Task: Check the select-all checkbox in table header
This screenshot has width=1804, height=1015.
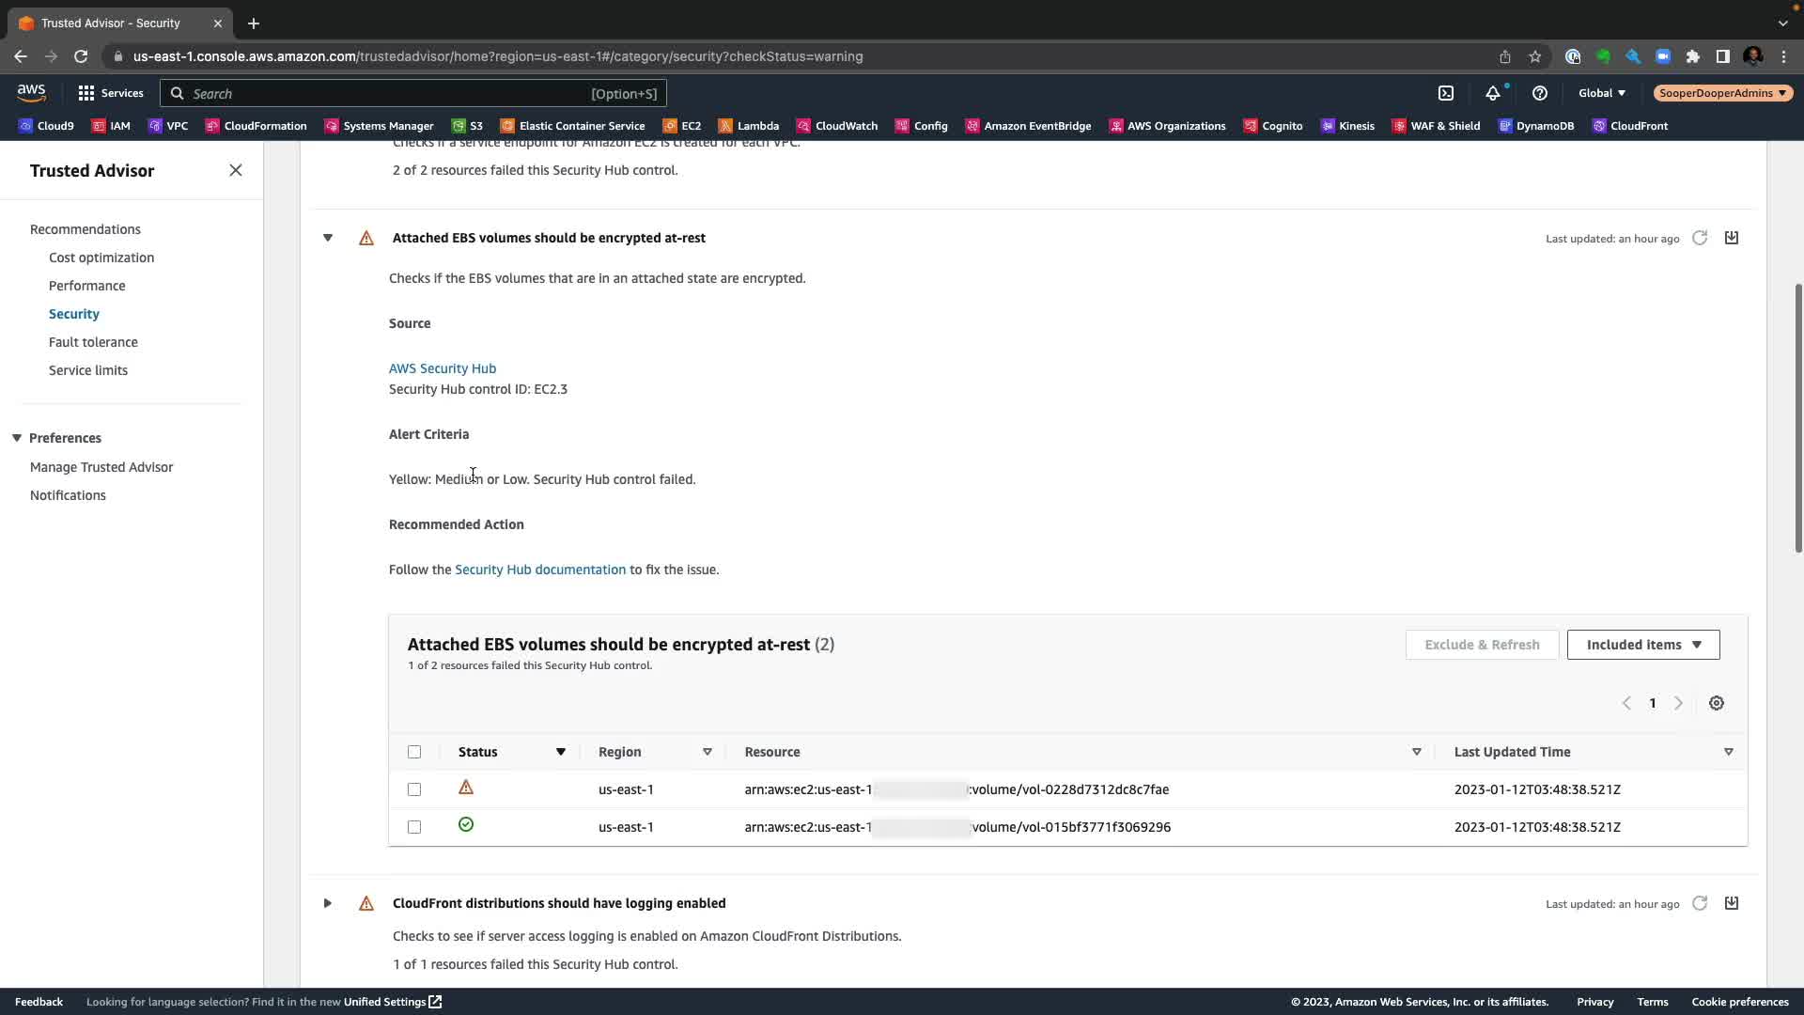Action: pos(414,752)
